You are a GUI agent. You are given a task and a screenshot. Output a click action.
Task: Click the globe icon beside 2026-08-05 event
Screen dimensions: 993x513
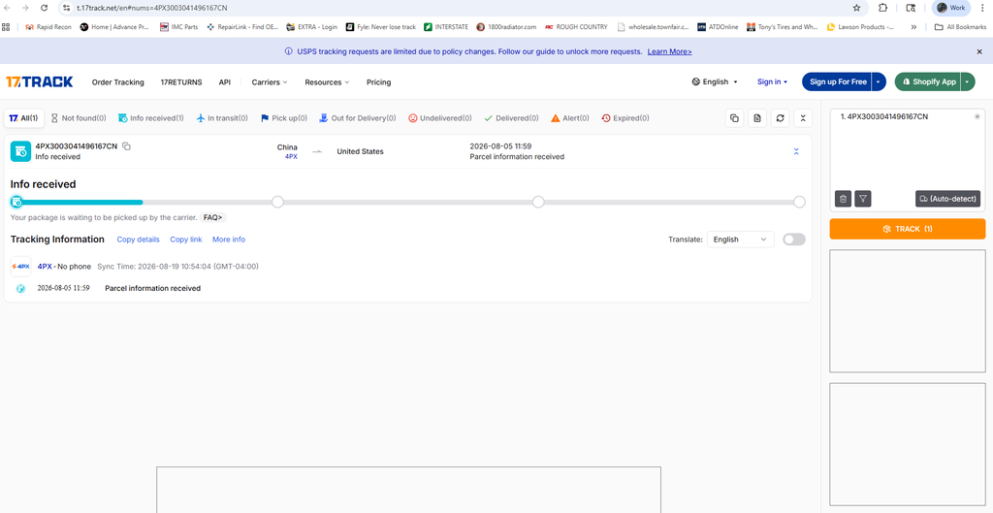click(x=21, y=288)
